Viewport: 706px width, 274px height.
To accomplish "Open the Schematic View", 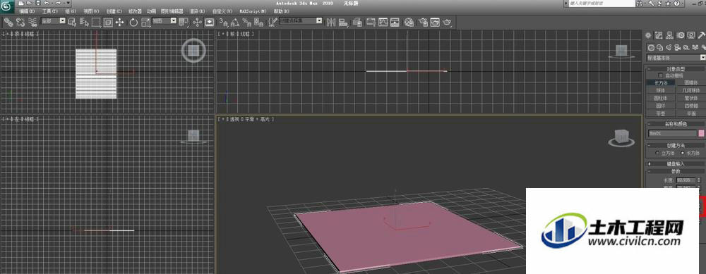I will click(395, 22).
